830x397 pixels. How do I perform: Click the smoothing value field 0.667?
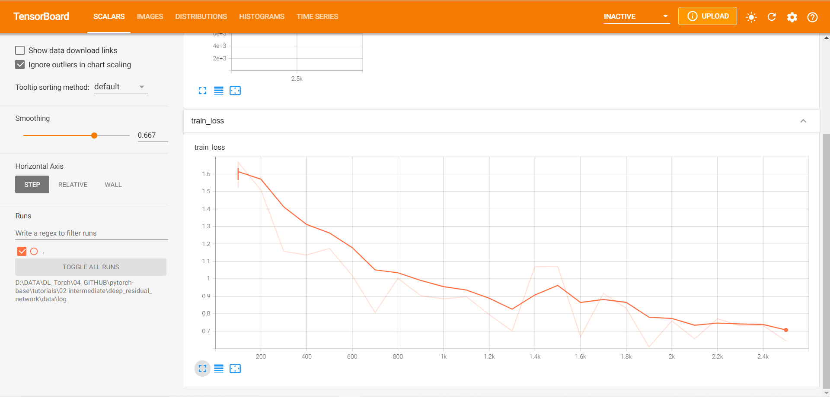[153, 135]
